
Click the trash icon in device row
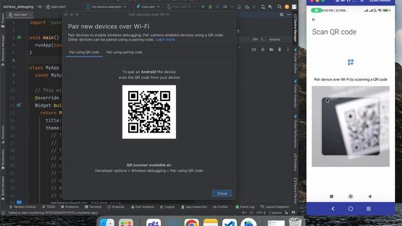[x=280, y=50]
